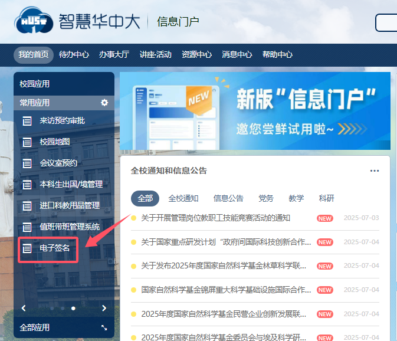
Task: Switch to the 科研 tab
Action: click(326, 198)
